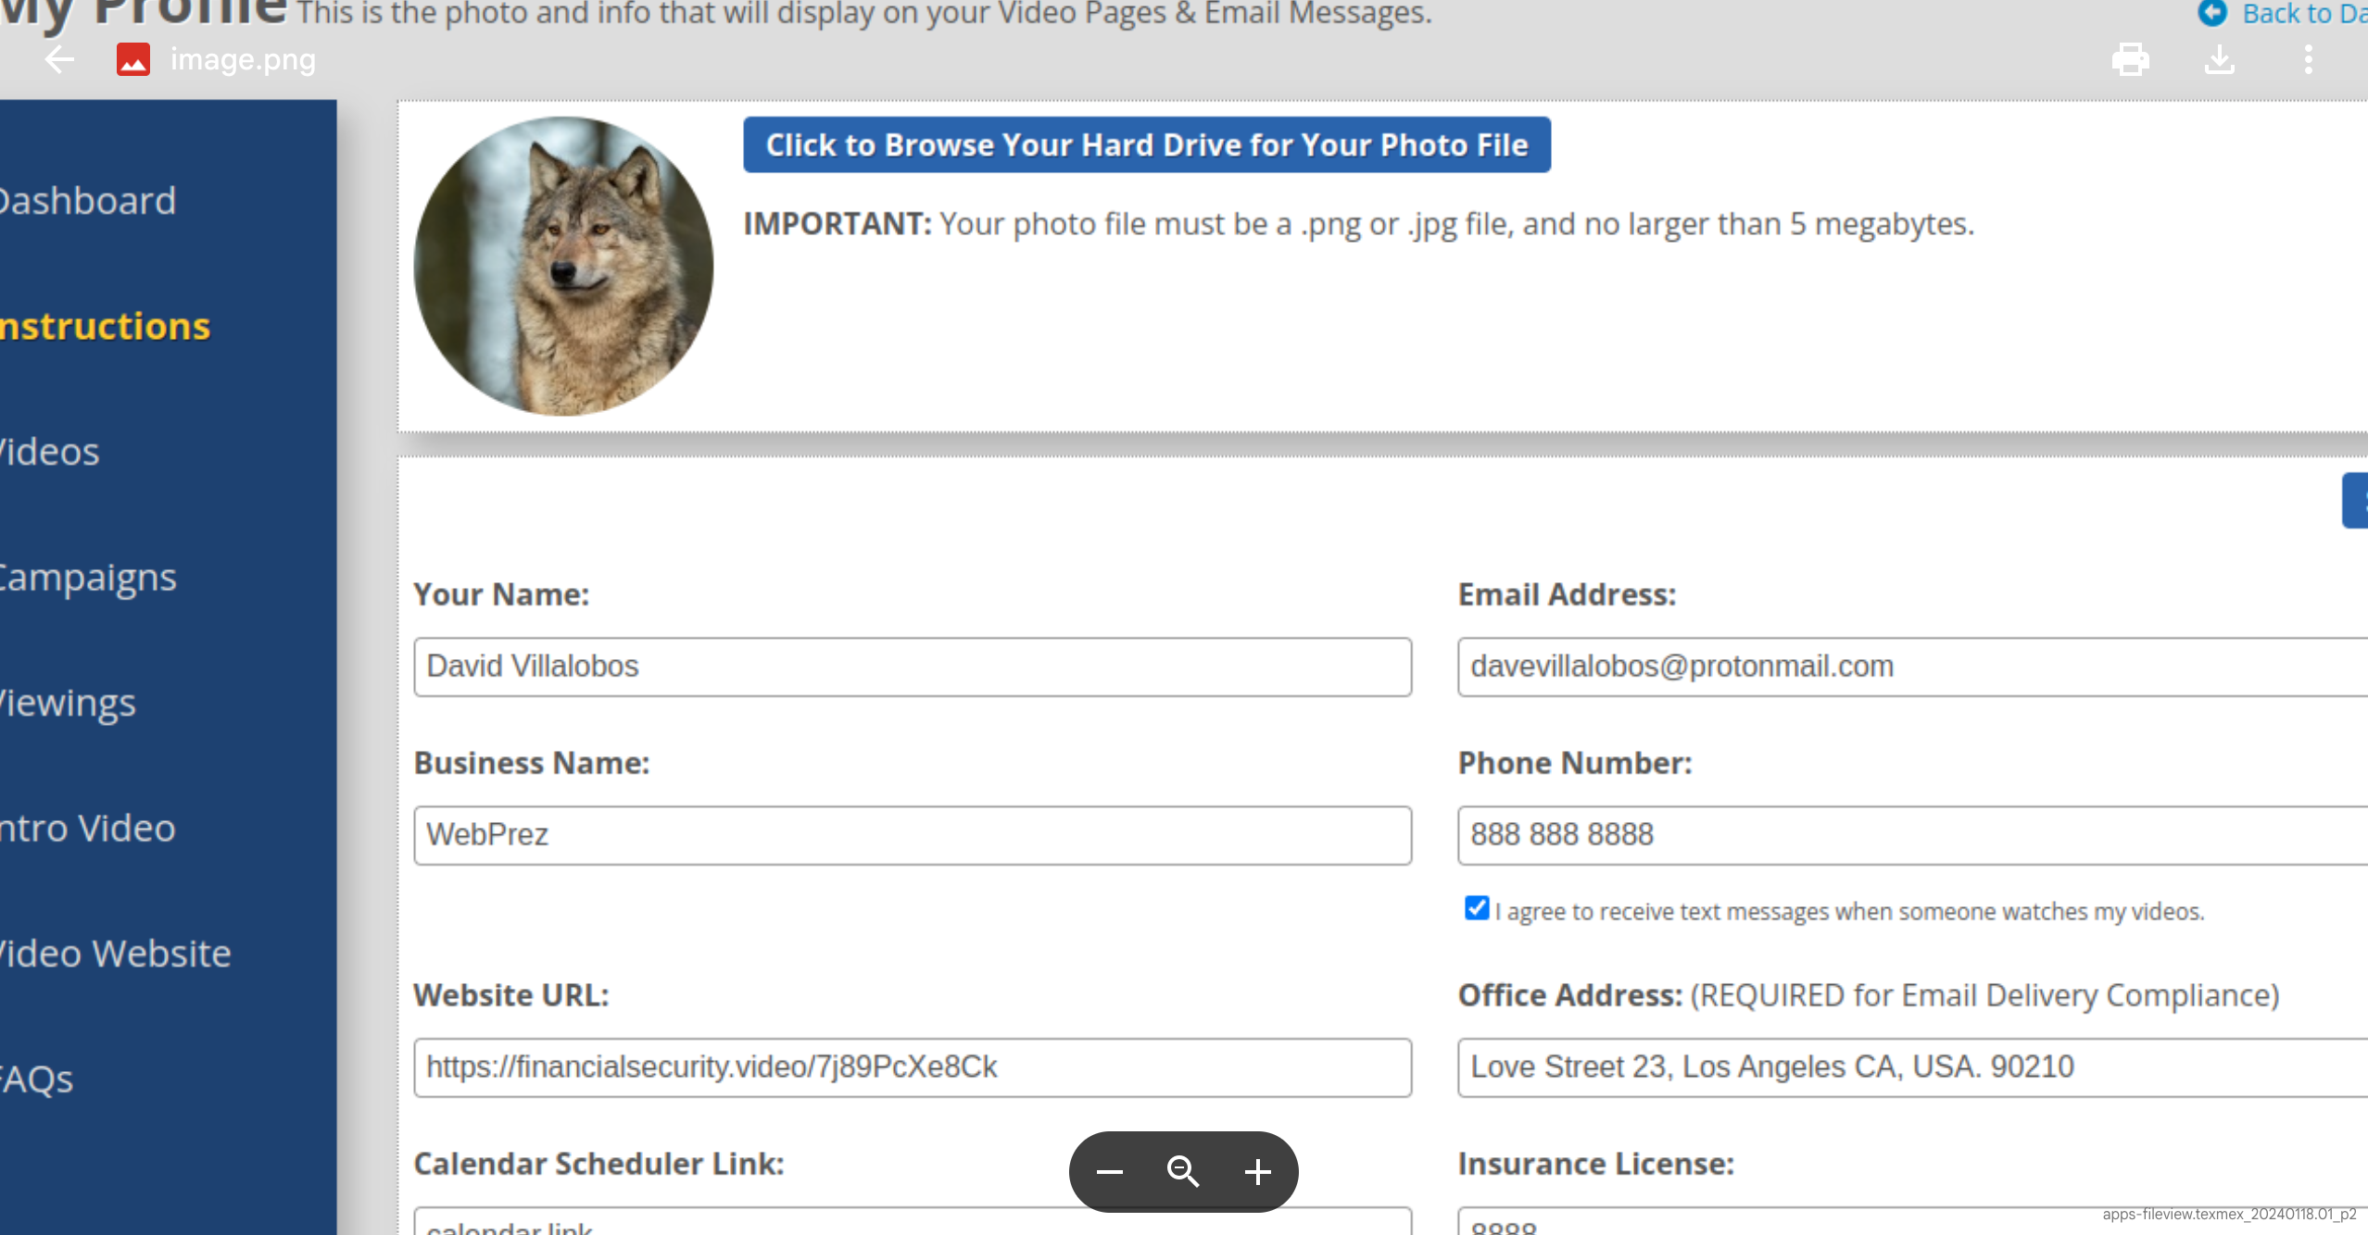This screenshot has width=2368, height=1235.
Task: Click Browse Your Hard Drive photo button
Action: tap(1146, 145)
